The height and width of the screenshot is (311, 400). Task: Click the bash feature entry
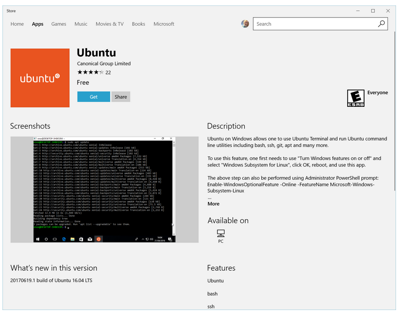[212, 294]
